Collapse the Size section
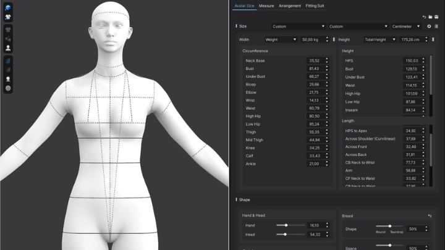445x250 pixels. pos(236,26)
